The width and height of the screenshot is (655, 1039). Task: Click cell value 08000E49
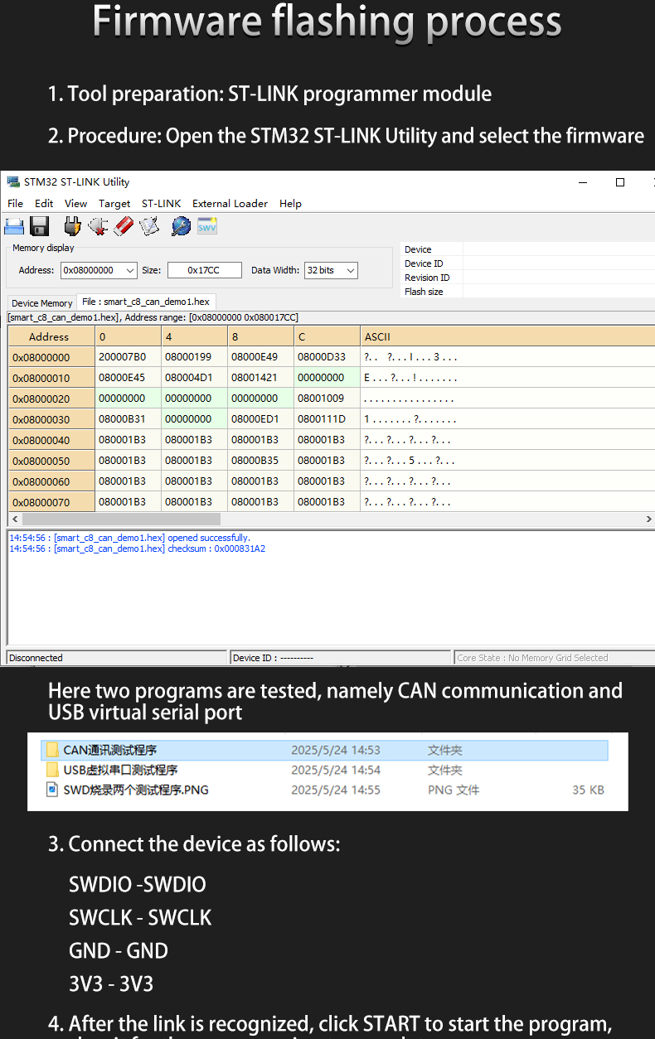[x=260, y=357]
